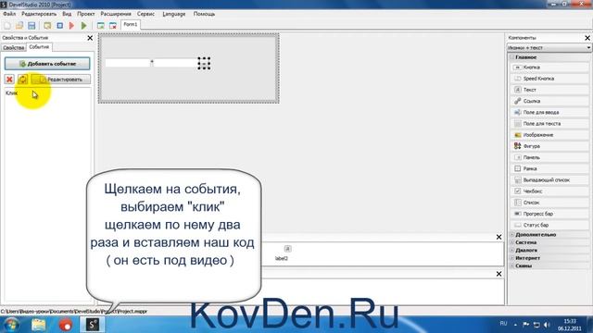Switch to the Свойства tab
Image resolution: width=593 pixels, height=333 pixels.
pos(14,48)
